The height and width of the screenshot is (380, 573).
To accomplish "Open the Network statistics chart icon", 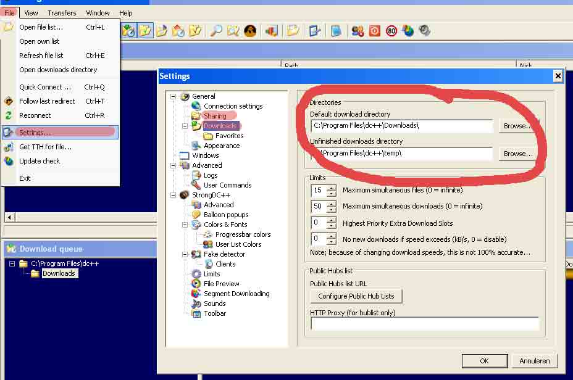I will point(271,31).
